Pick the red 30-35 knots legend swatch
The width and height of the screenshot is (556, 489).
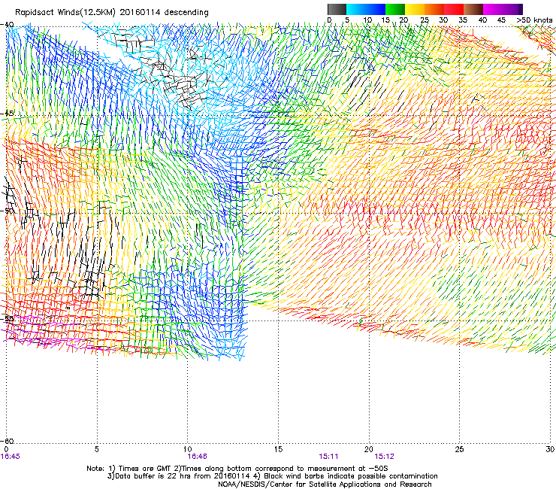coord(454,9)
